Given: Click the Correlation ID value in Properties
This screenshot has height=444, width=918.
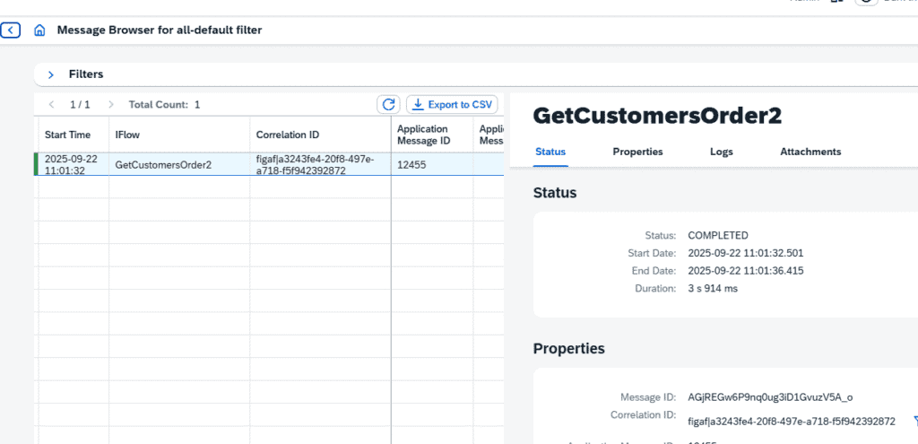Looking at the screenshot, I should 792,422.
